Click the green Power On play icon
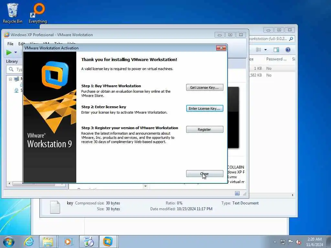Viewport: 331px width, 248px height. (9, 52)
